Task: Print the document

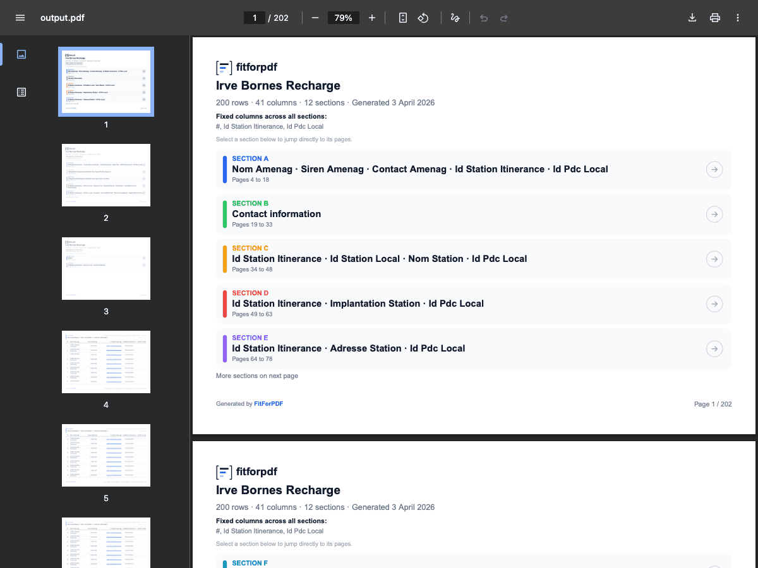Action: pos(715,18)
